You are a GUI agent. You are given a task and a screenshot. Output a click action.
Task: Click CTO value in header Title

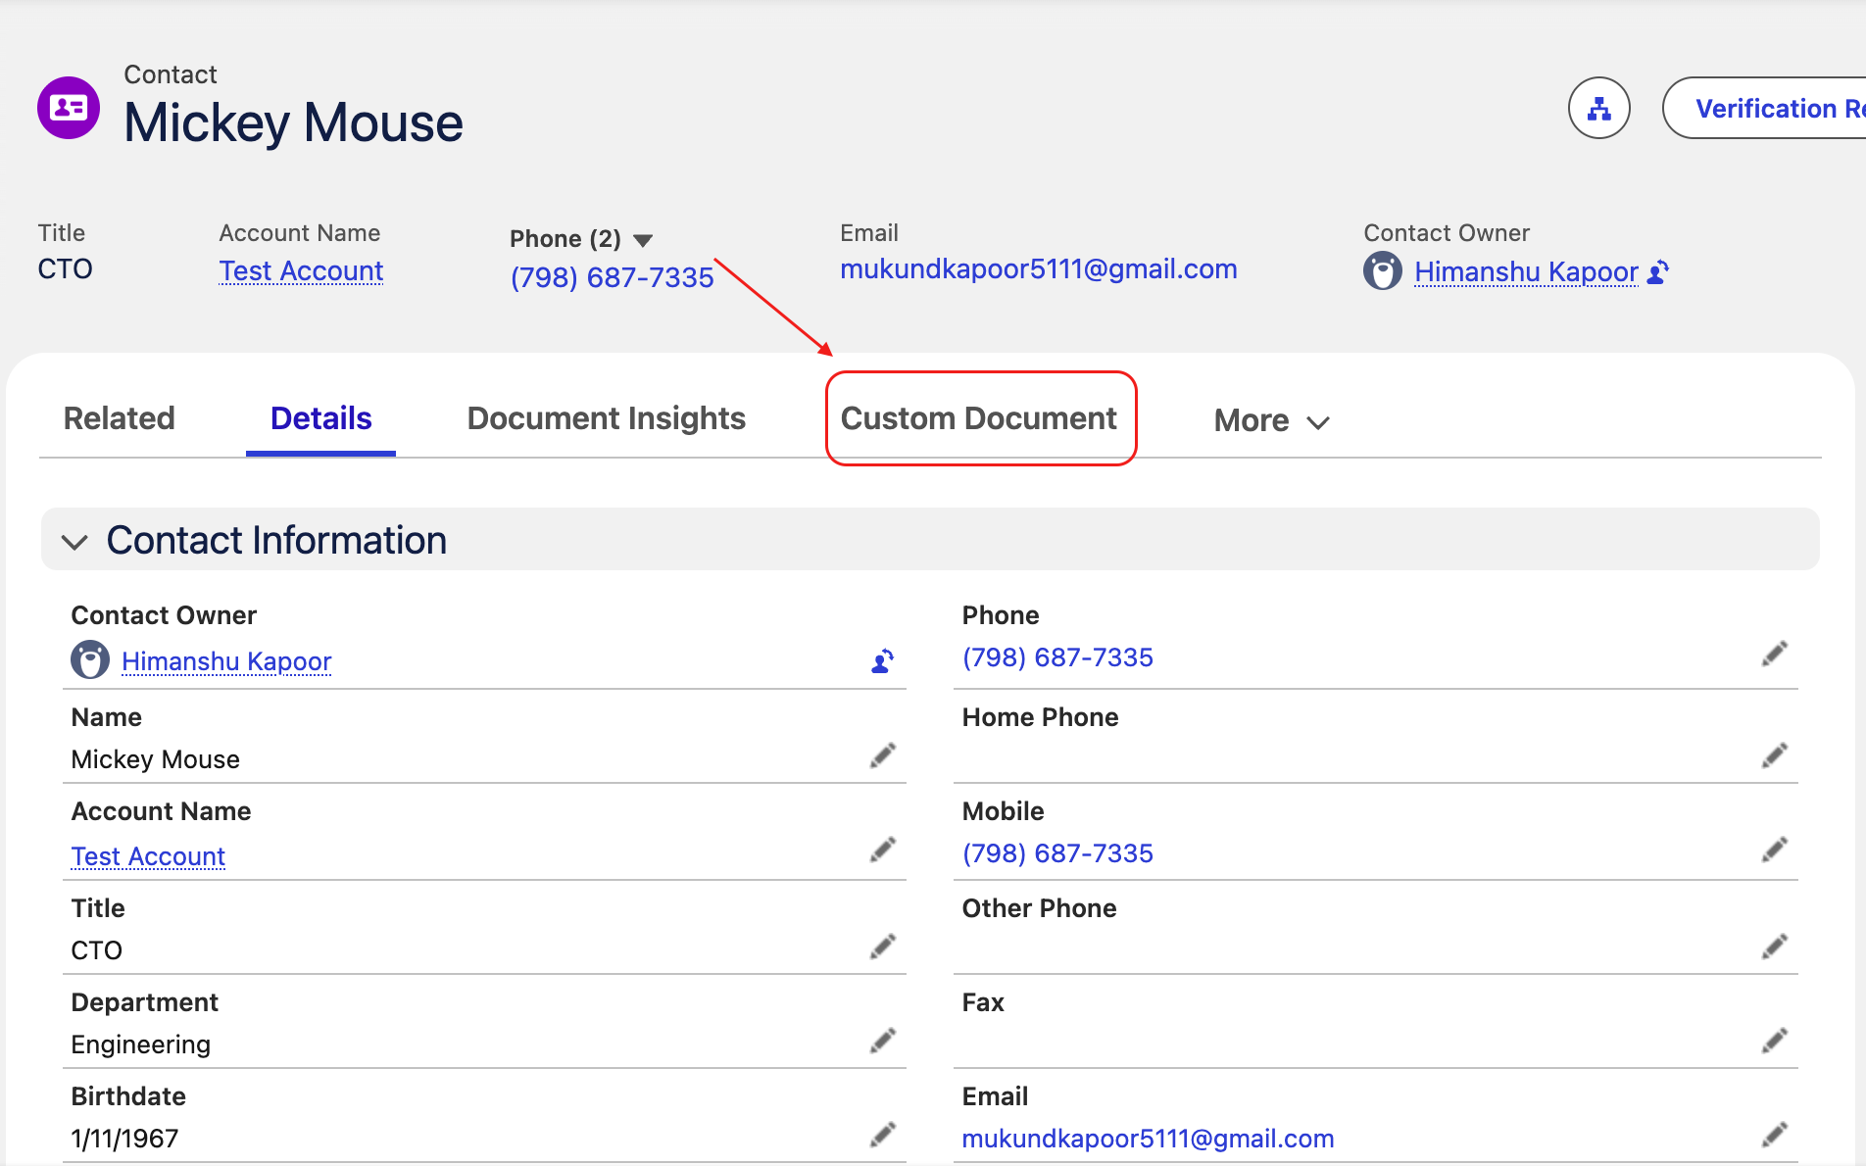(65, 268)
